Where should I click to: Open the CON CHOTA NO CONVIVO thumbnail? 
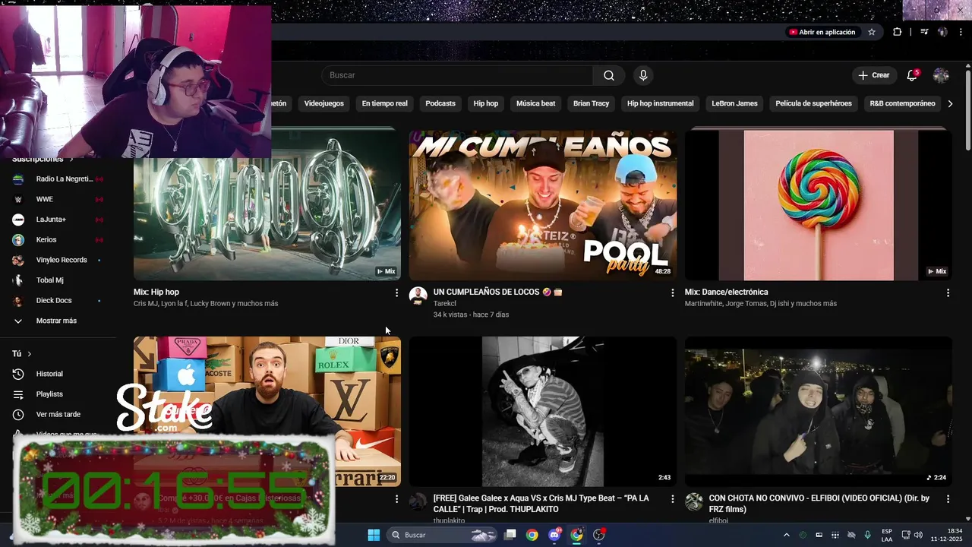click(x=819, y=411)
